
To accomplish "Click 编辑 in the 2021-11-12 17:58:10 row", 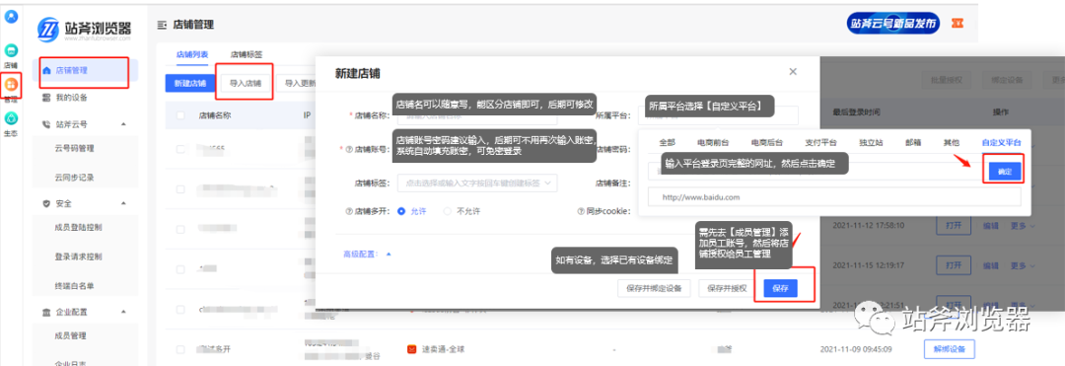I will 991,226.
